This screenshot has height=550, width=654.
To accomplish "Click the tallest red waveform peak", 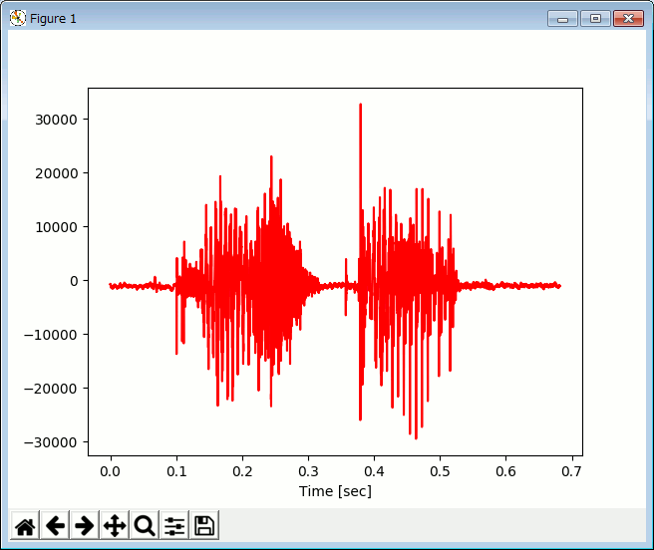I will click(360, 106).
